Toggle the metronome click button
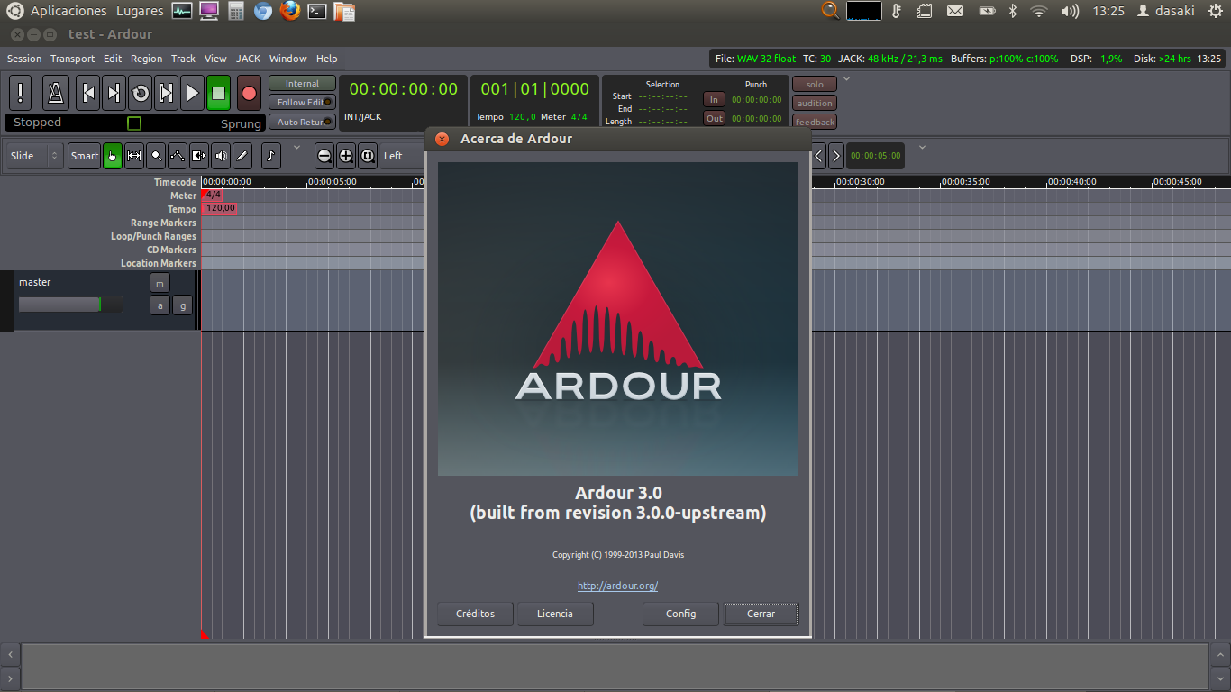This screenshot has height=692, width=1231. coord(56,93)
